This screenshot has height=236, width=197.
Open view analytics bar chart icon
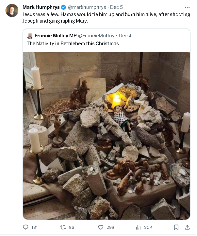[x=138, y=227]
